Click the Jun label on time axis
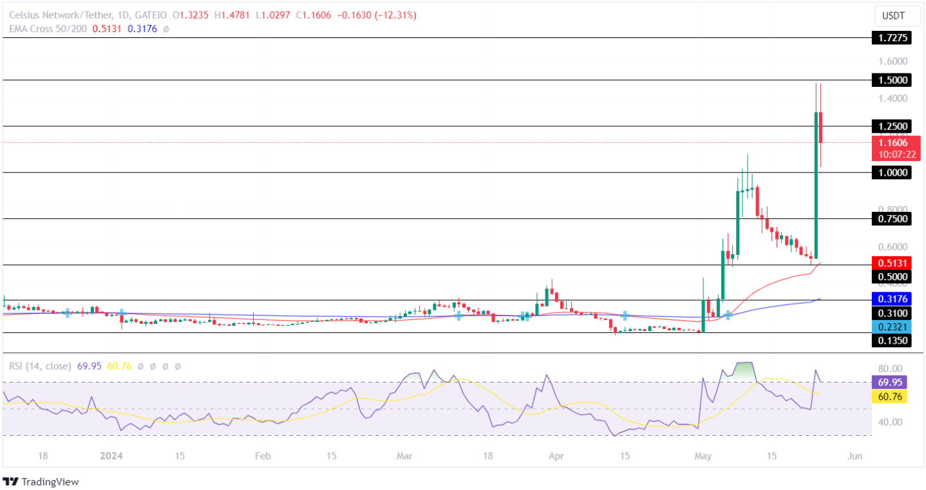This screenshot has width=926, height=490. (855, 456)
